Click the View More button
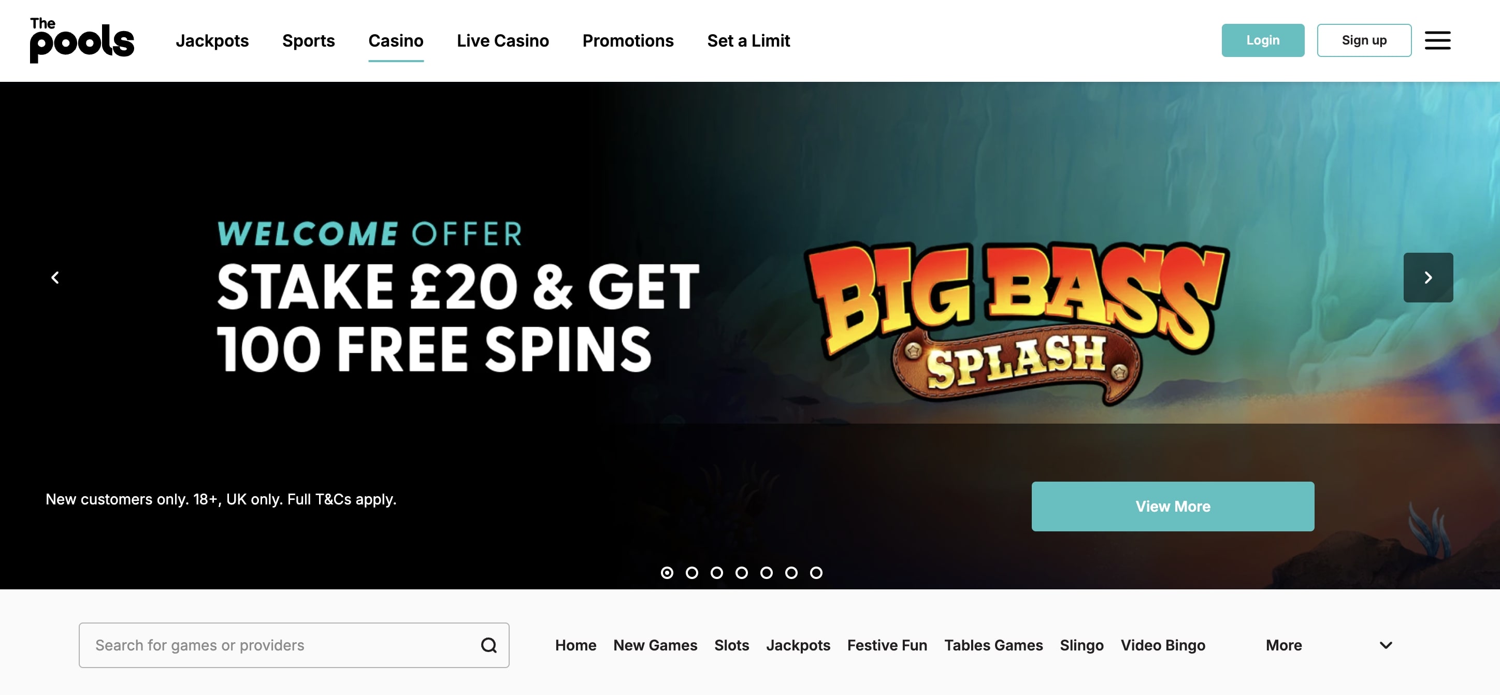This screenshot has width=1500, height=695. (1172, 506)
